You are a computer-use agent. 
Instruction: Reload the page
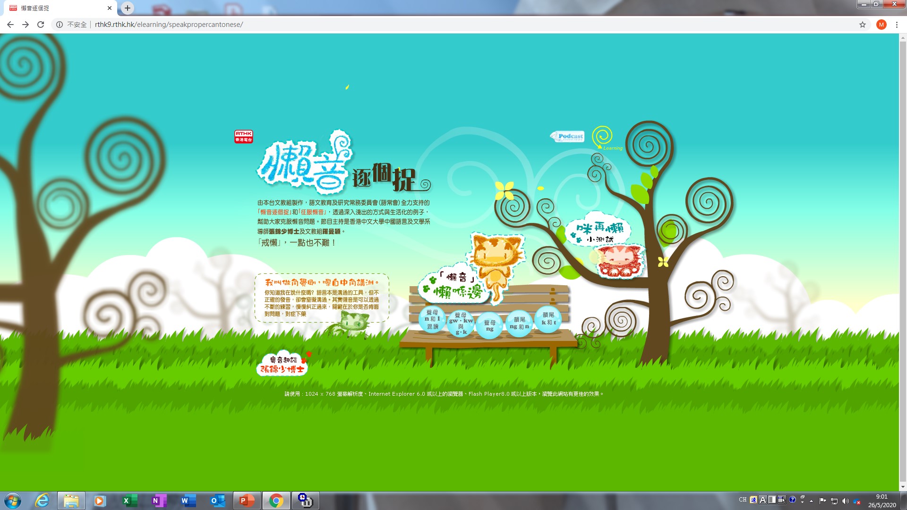click(41, 25)
